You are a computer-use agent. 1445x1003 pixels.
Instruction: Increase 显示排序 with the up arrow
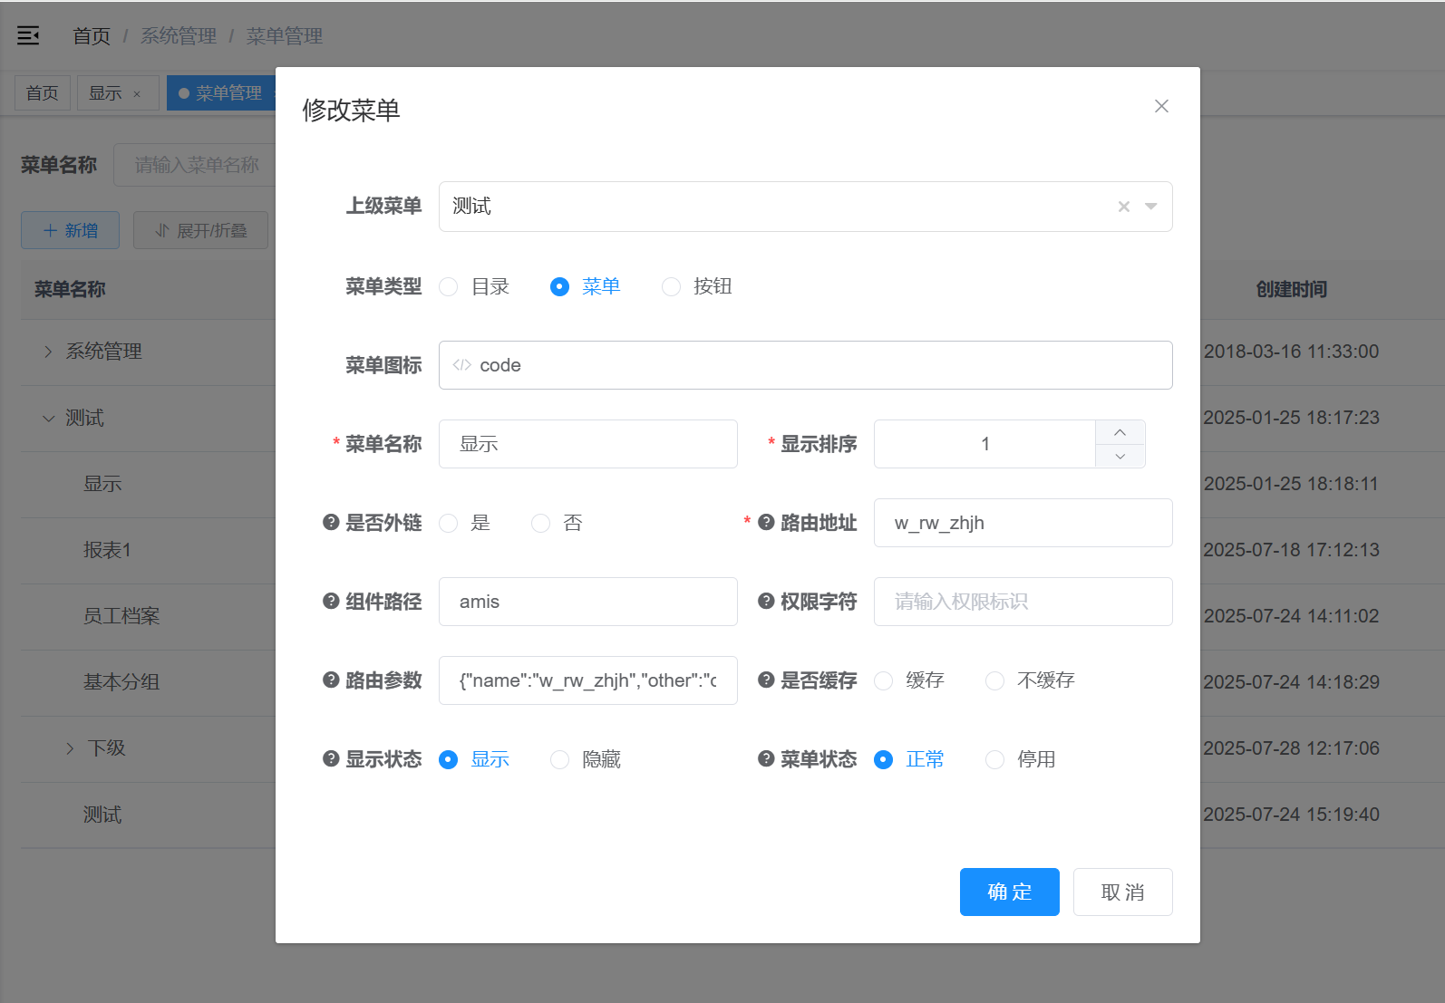(1120, 432)
